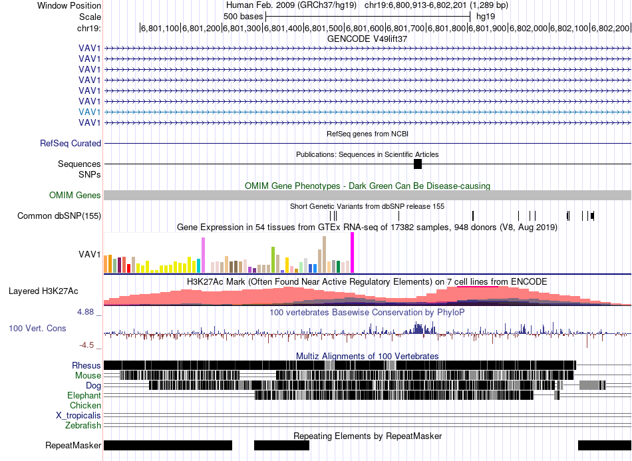Screen dimensions: 632x461
Task: Select the Elephant alignment row label
Action: coord(84,396)
